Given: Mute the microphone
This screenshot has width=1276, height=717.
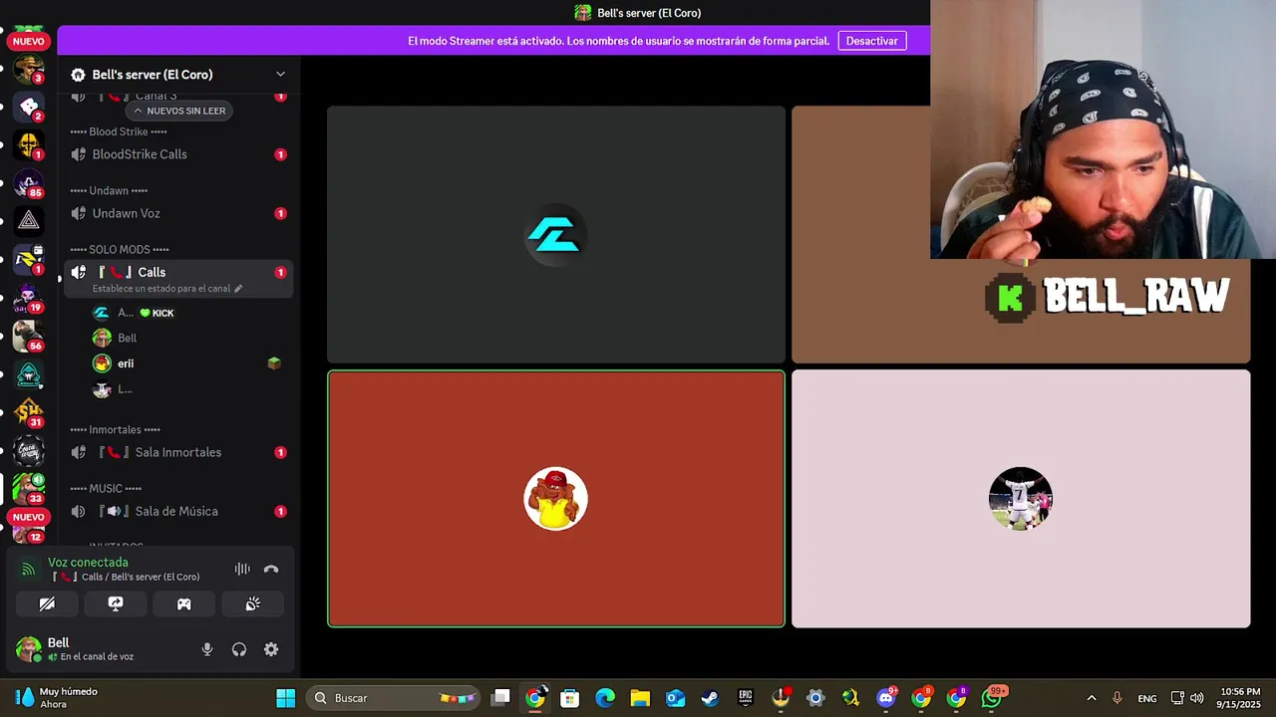Looking at the screenshot, I should (207, 649).
